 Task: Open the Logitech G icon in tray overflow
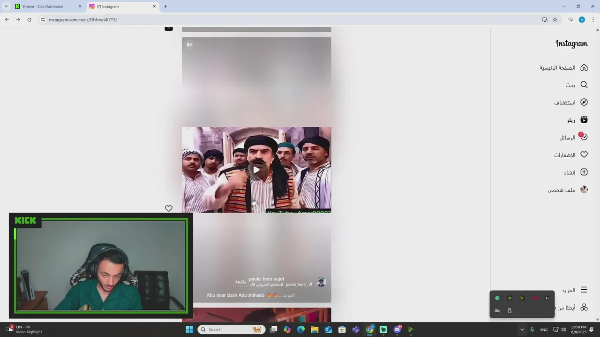click(547, 298)
